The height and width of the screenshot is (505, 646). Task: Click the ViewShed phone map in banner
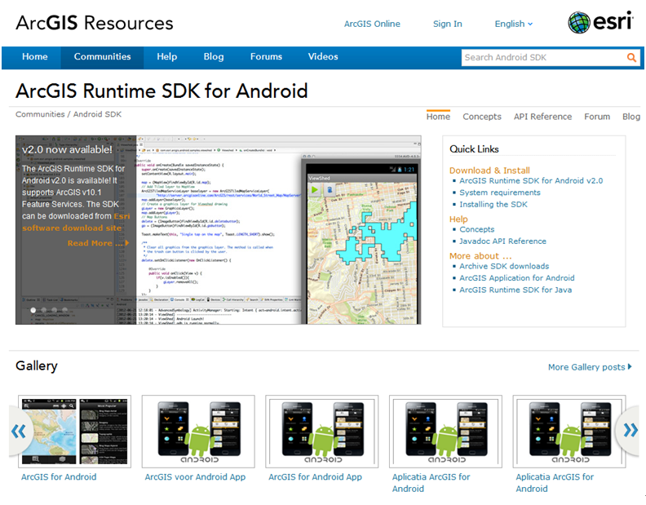point(362,252)
